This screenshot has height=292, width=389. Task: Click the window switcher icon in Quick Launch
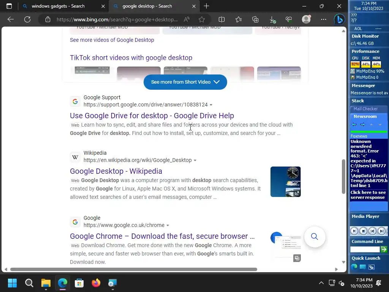point(372,267)
